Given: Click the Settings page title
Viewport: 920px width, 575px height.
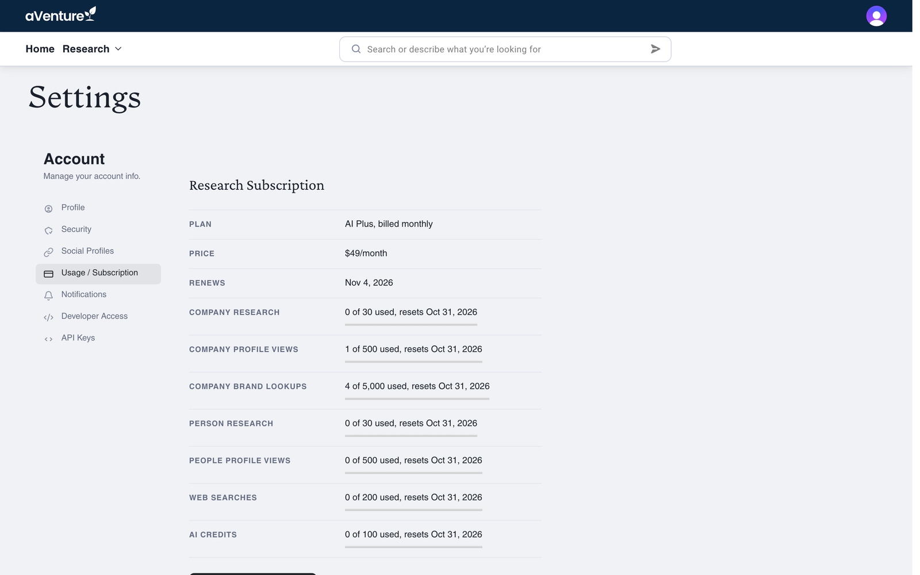Looking at the screenshot, I should click(85, 97).
